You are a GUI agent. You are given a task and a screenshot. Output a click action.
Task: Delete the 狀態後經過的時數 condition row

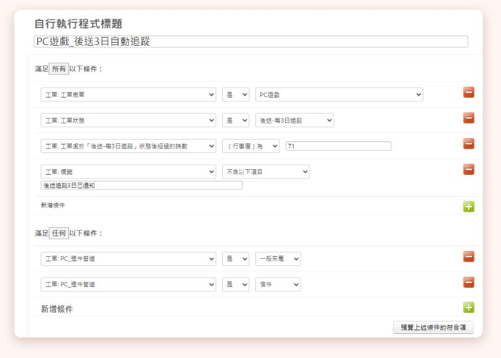click(x=469, y=144)
